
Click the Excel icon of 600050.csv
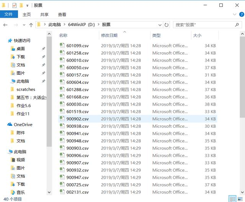(x=62, y=67)
